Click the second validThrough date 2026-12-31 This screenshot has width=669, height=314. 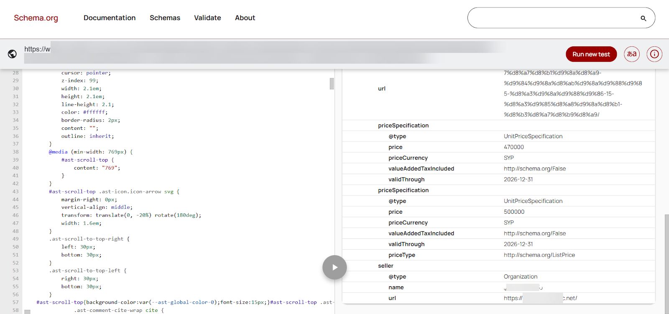coord(518,244)
